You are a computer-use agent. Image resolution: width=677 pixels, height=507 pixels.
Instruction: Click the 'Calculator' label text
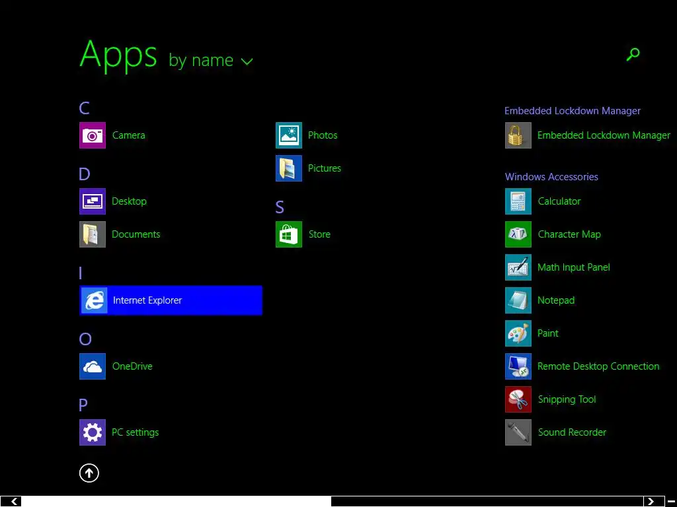point(559,201)
